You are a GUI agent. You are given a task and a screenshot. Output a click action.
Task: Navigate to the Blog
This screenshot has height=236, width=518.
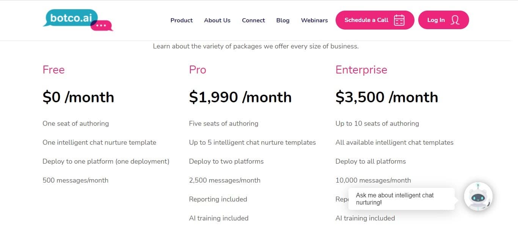coord(283,20)
